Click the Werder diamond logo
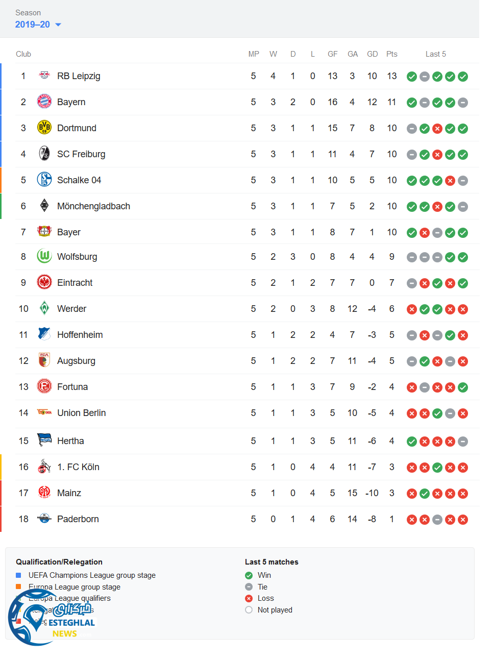The width and height of the screenshot is (493, 660). click(x=44, y=308)
